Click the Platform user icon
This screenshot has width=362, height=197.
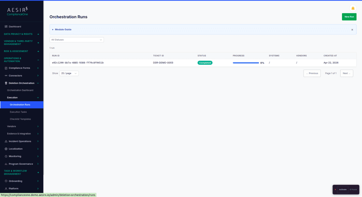coord(6,189)
